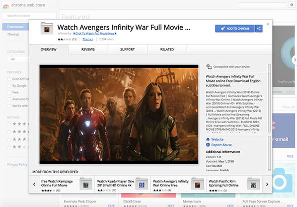
Task: Switch to the Reviews tab
Action: click(x=88, y=50)
